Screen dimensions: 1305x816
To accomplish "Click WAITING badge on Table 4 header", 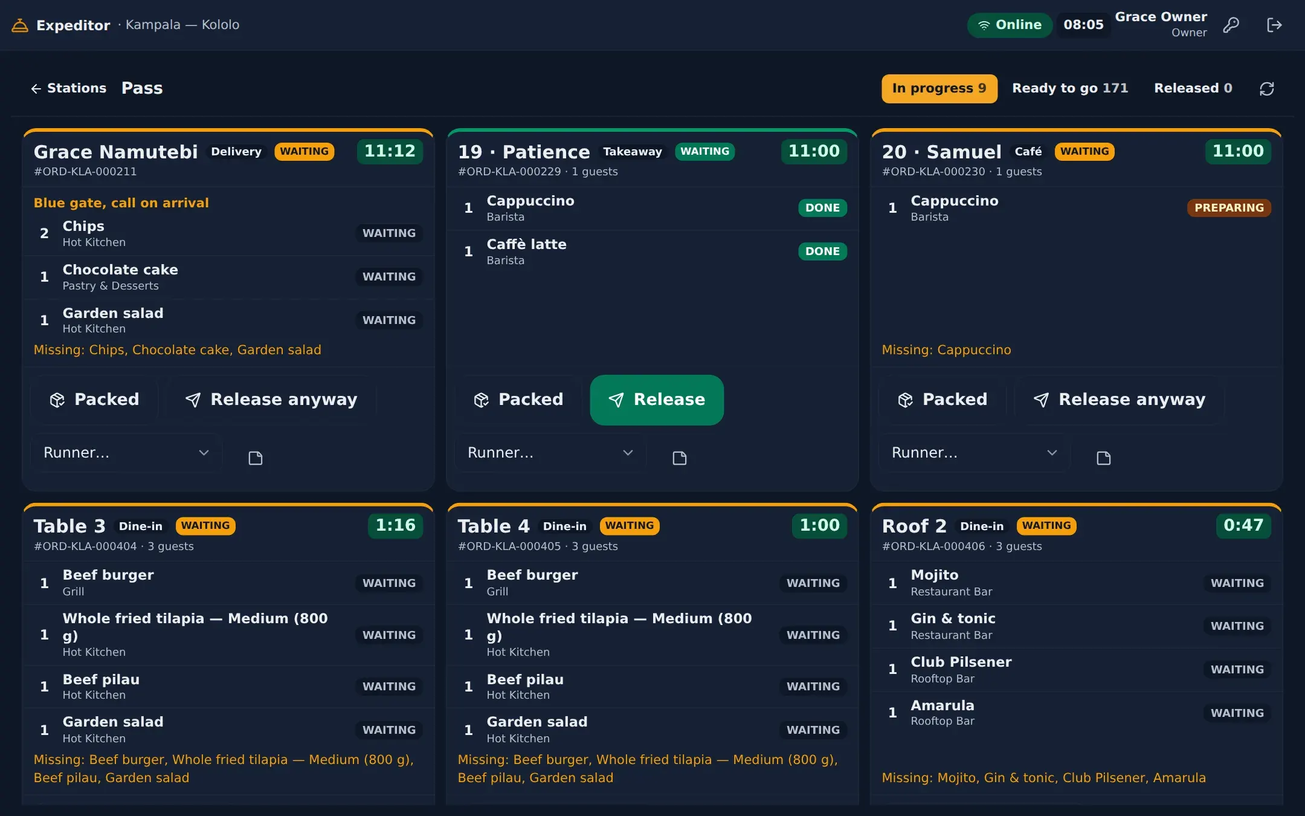I will (x=630, y=526).
